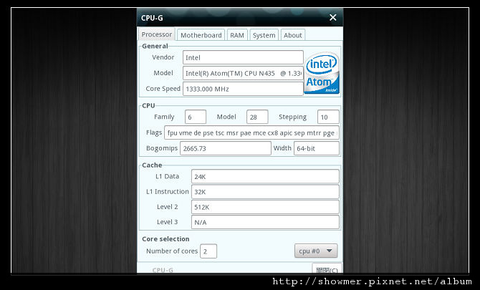
Task: Click the close button at window bottom
Action: coord(327,269)
